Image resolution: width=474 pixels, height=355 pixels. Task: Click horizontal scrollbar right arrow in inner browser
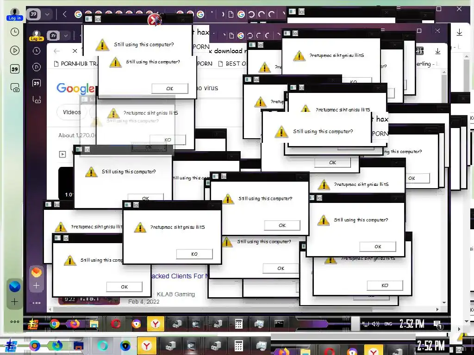click(437, 309)
